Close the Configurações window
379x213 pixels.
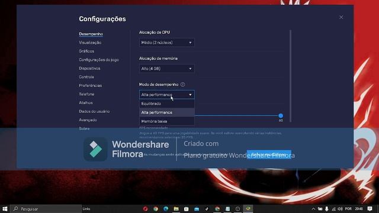click(341, 17)
